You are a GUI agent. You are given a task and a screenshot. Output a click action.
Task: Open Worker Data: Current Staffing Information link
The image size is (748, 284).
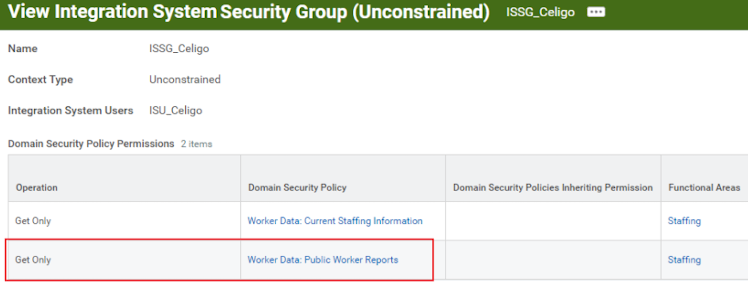[334, 221]
